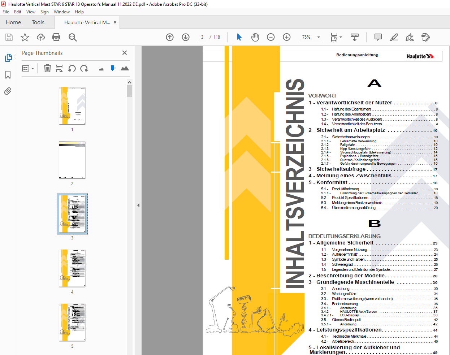
Task: Open the File menu
Action: tap(6, 12)
